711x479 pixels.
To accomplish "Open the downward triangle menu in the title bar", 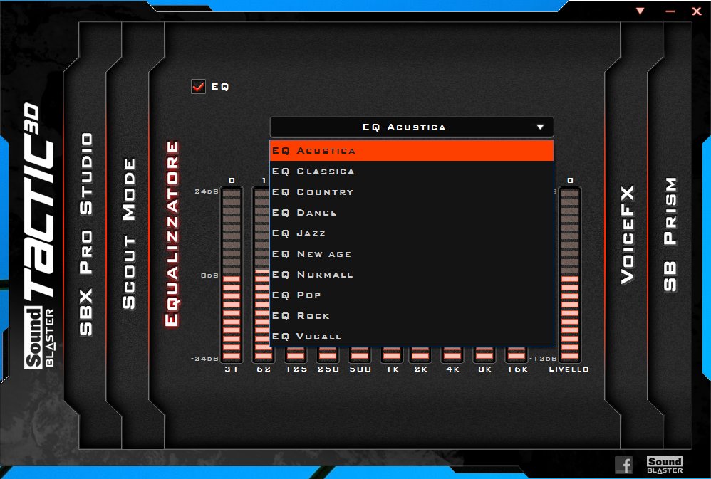I will (640, 11).
